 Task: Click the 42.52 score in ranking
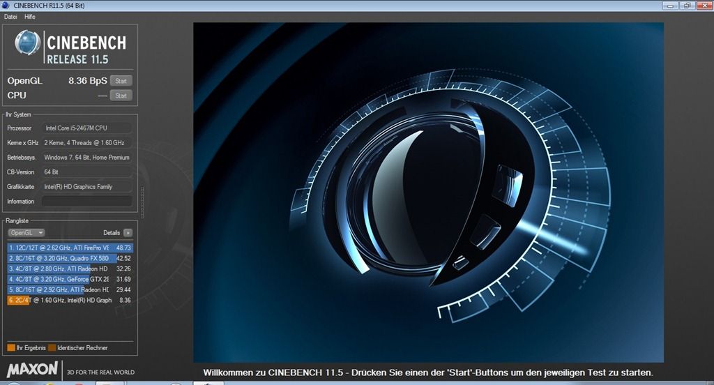(x=123, y=258)
